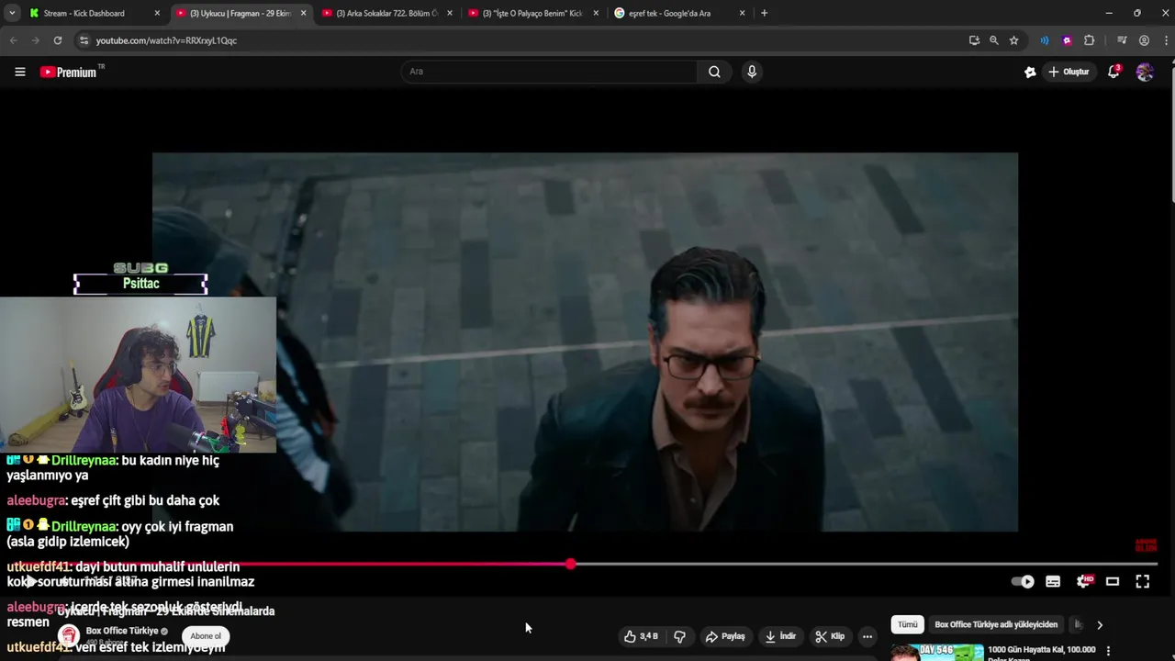
Task: Open media control music-note icon in toolbar
Action: click(1122, 40)
